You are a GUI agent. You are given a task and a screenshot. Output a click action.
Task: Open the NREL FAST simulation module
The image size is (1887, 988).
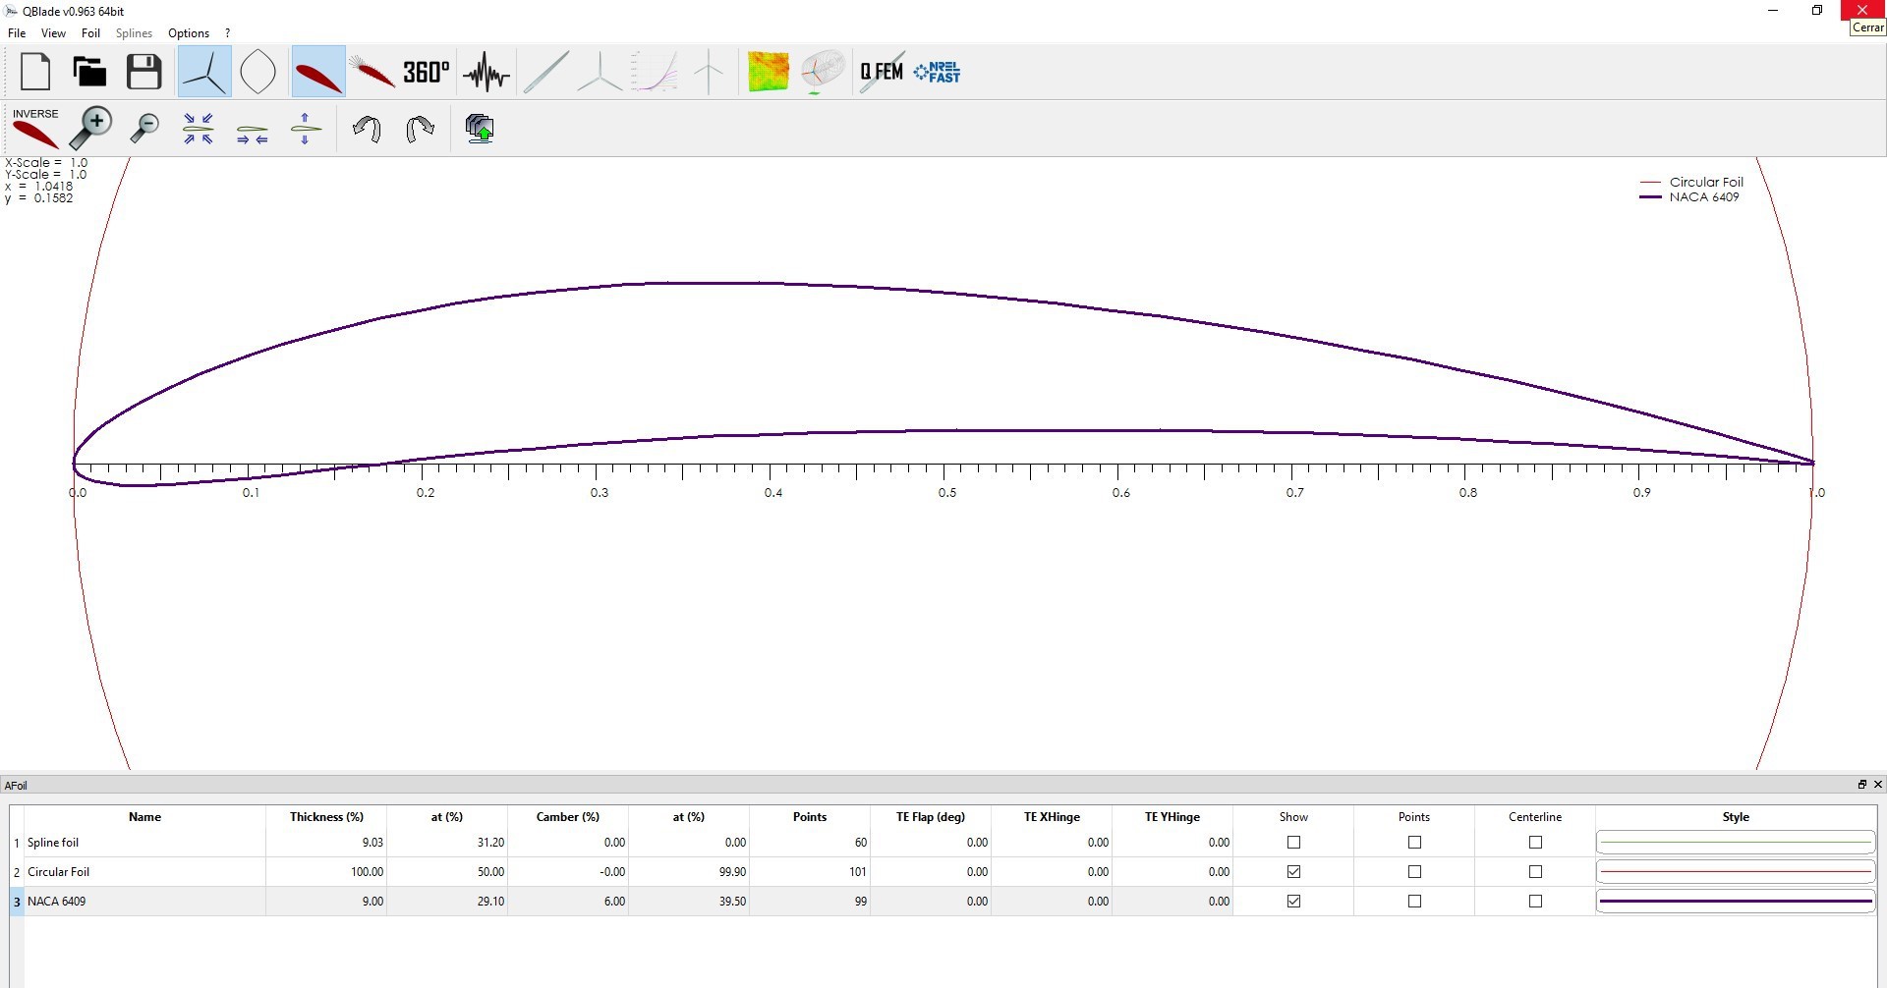click(x=937, y=72)
